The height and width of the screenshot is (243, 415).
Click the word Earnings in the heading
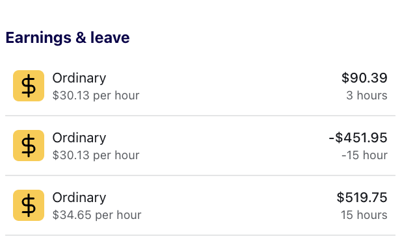[x=38, y=38]
